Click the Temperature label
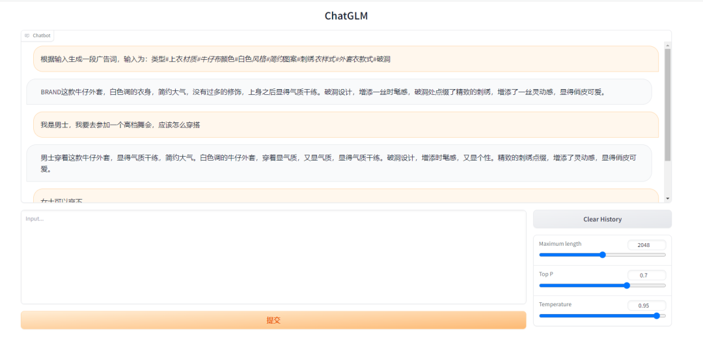The height and width of the screenshot is (353, 703). click(555, 304)
